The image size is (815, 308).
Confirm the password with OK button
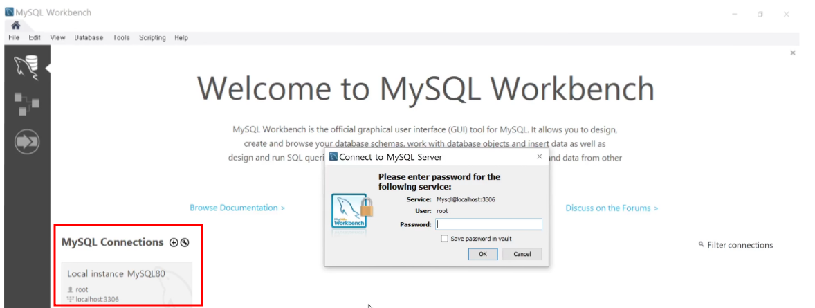point(483,254)
